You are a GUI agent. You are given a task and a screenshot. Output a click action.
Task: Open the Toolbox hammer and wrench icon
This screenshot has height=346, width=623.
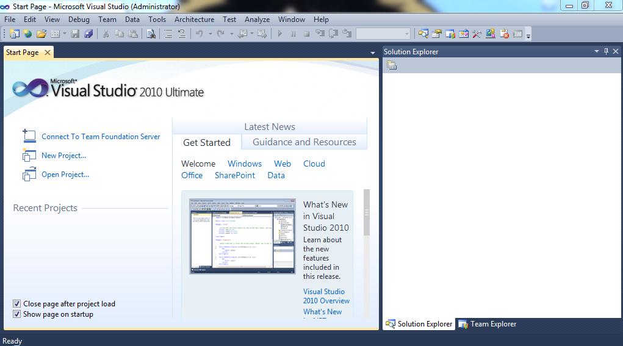pos(477,34)
